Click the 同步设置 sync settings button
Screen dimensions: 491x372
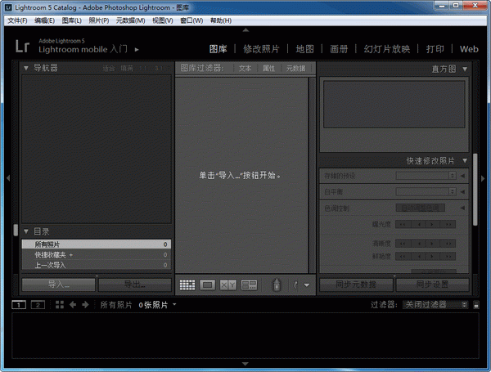tap(432, 285)
